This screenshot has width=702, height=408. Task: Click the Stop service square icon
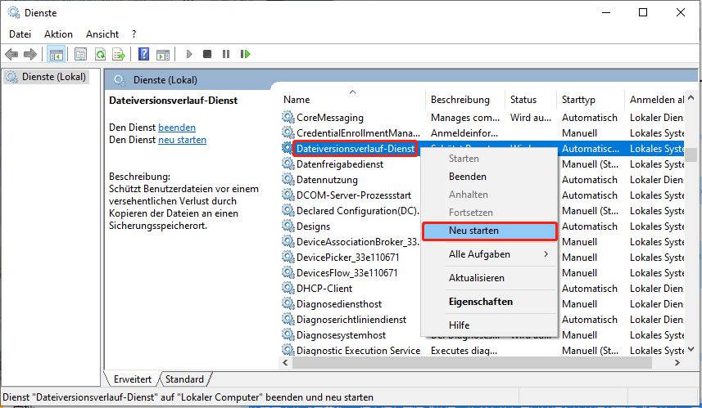(207, 54)
